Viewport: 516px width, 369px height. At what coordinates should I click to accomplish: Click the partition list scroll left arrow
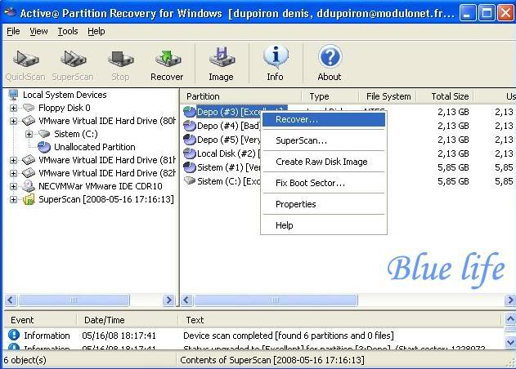point(186,300)
